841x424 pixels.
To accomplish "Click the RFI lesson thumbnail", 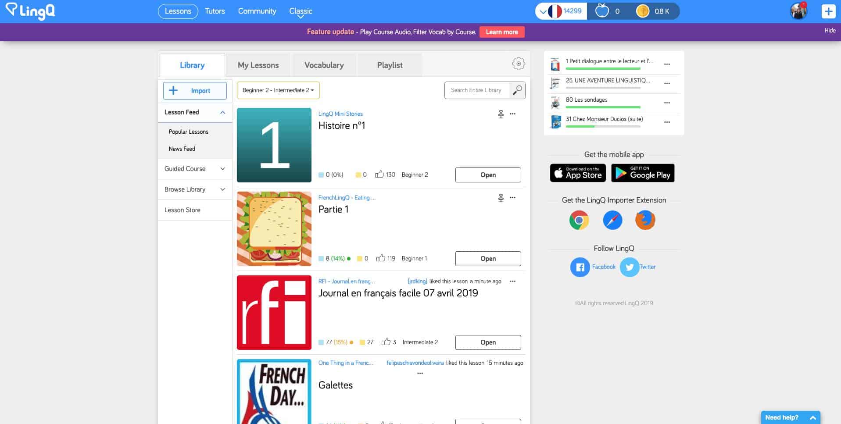I will pyautogui.click(x=274, y=313).
